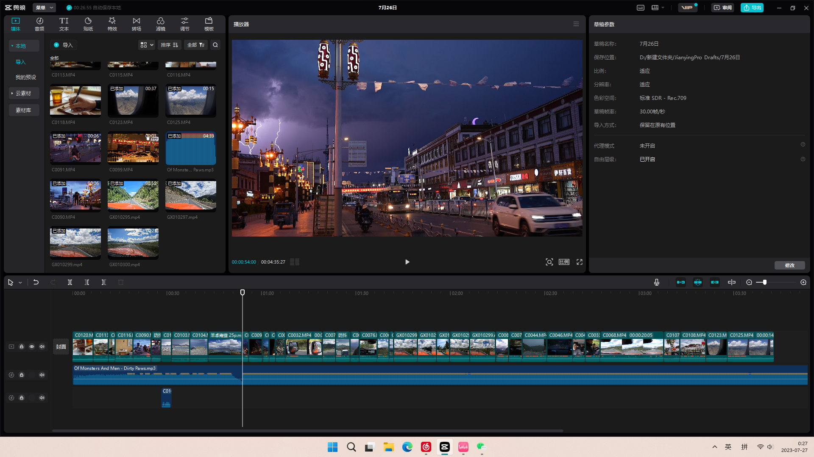This screenshot has width=814, height=457.
Task: Click the 修改 modify button in draft parameters
Action: coord(789,265)
